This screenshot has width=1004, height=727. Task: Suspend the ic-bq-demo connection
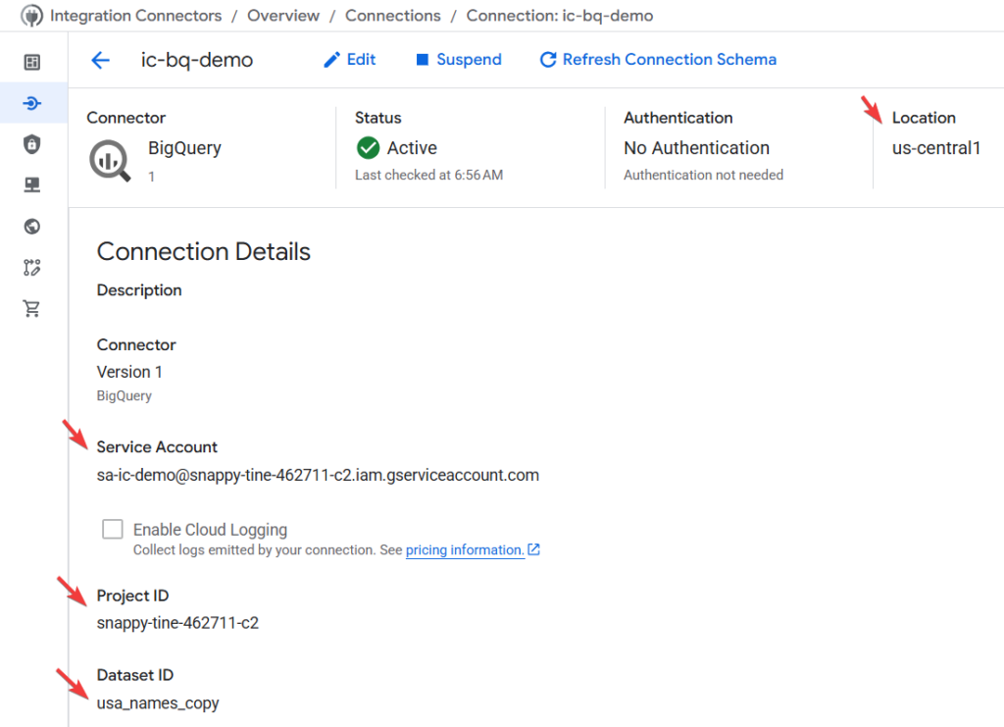click(x=458, y=60)
